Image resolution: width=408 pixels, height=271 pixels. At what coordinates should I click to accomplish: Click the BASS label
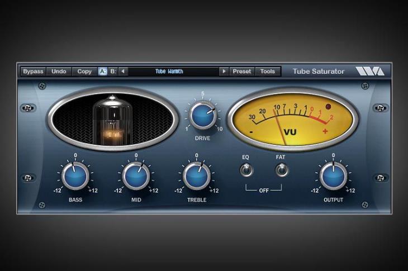coord(75,199)
